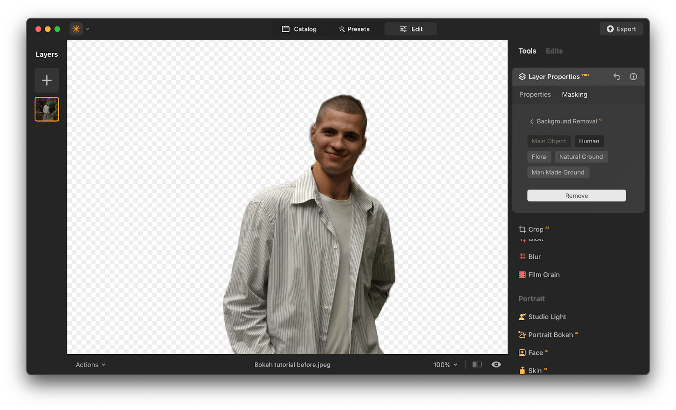Enable the before-after comparison view
This screenshot has width=676, height=410.
(x=477, y=364)
